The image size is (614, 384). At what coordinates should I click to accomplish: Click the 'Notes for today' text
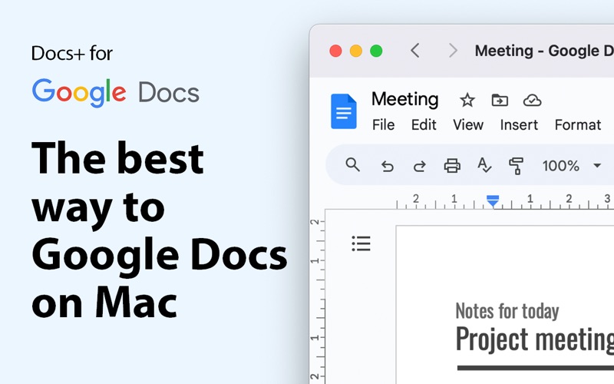click(x=507, y=311)
